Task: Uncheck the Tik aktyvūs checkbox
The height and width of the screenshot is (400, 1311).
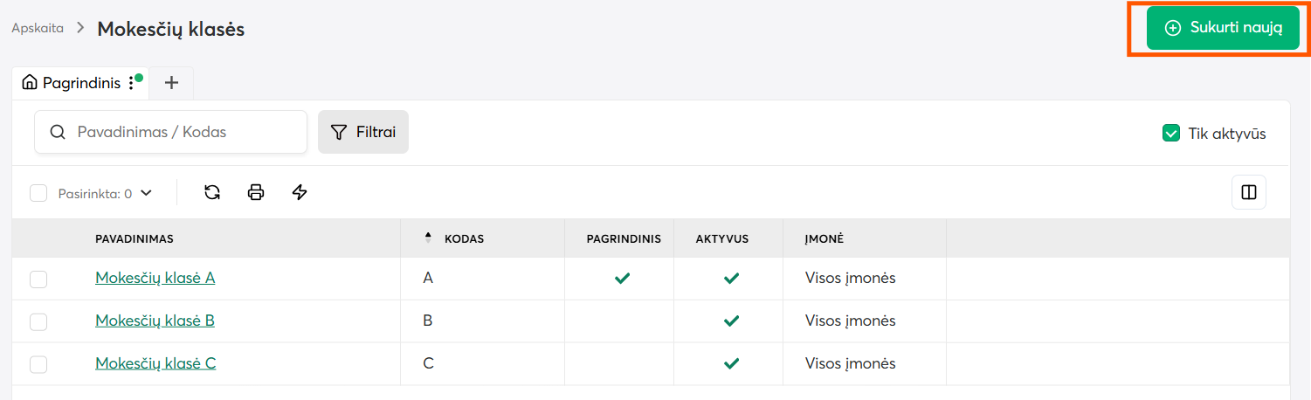Action: (x=1171, y=134)
